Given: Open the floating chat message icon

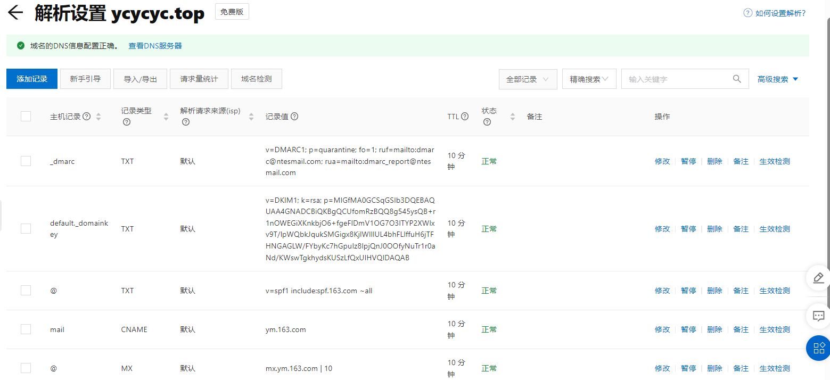Looking at the screenshot, I should (818, 316).
